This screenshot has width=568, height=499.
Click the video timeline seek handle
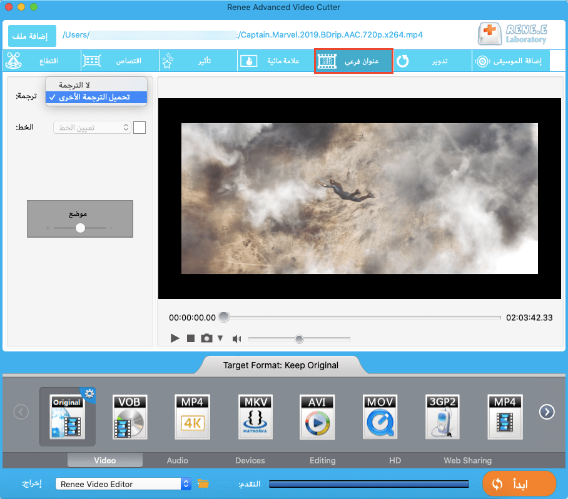click(x=224, y=317)
